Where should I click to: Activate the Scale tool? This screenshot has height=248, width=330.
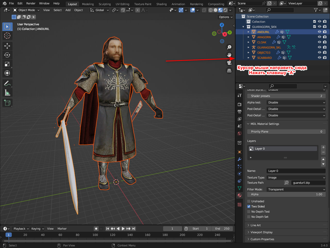click(x=7, y=64)
